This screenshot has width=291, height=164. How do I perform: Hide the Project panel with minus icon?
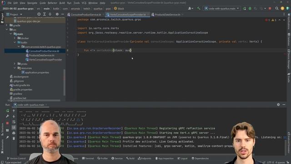point(63,14)
